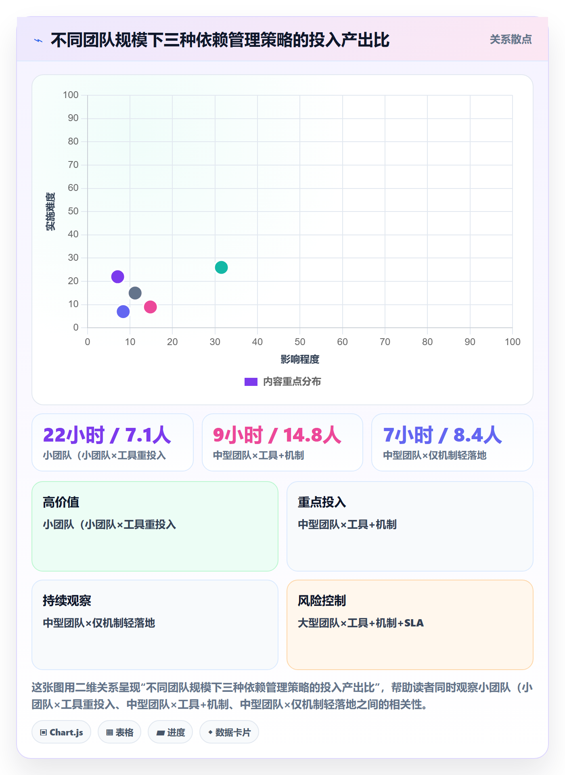Click the 中型团队×工具+机制 subtitle under 9小时
The width and height of the screenshot is (565, 775).
coord(258,455)
